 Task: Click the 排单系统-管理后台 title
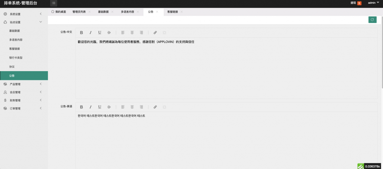[x=21, y=3]
